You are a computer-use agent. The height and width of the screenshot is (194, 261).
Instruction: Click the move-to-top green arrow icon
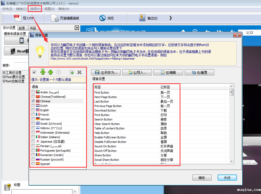(x=43, y=72)
